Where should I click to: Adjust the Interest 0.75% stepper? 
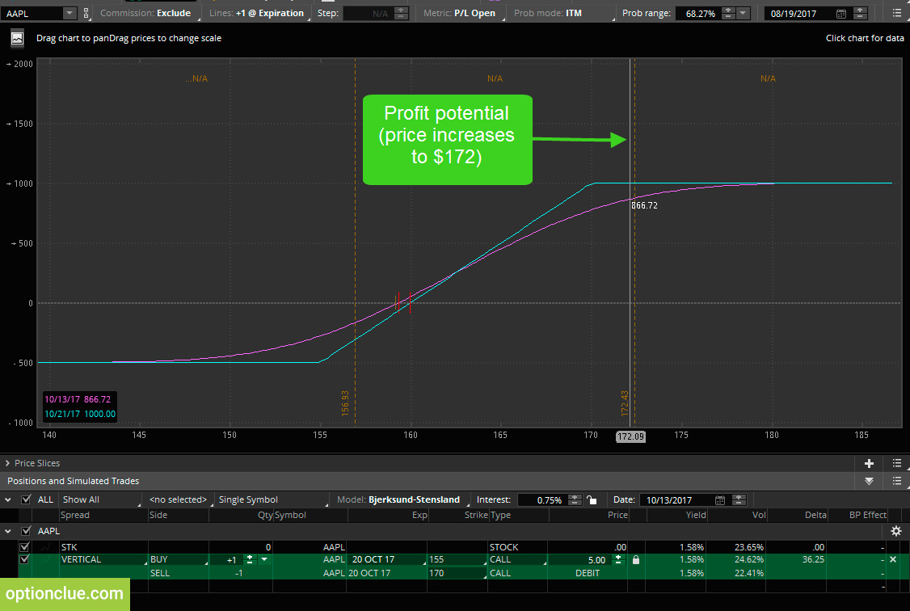tap(575, 499)
